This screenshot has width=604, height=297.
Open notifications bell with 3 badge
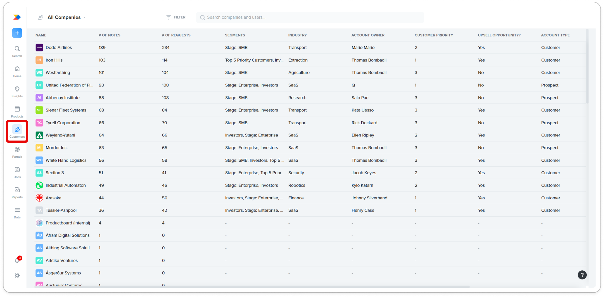(18, 260)
